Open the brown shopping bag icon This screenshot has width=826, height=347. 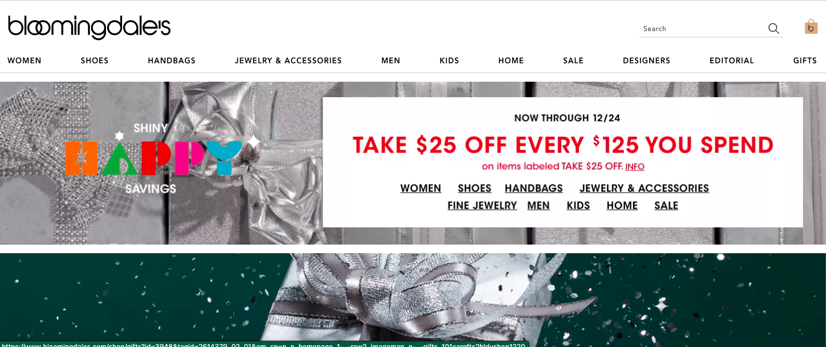pos(811,26)
